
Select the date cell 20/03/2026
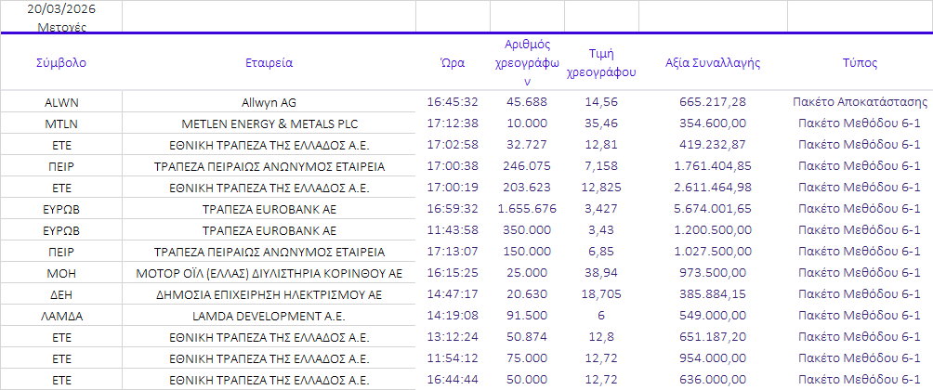[x=61, y=9]
